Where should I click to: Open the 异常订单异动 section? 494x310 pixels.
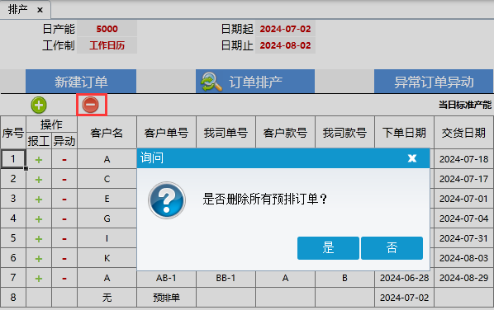point(434,82)
